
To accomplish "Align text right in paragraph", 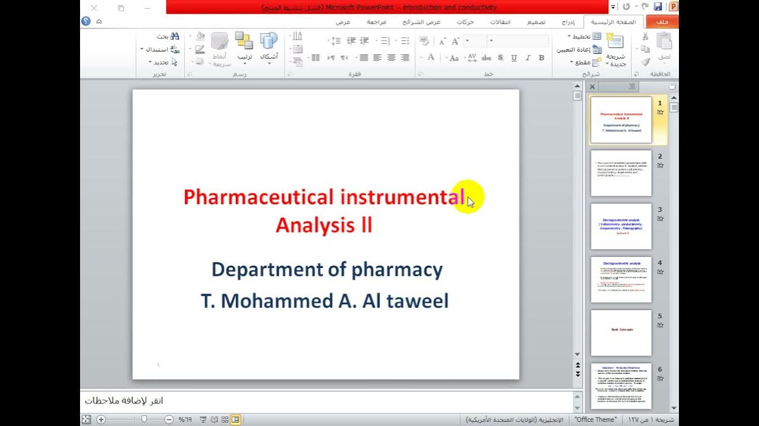I will pos(405,58).
